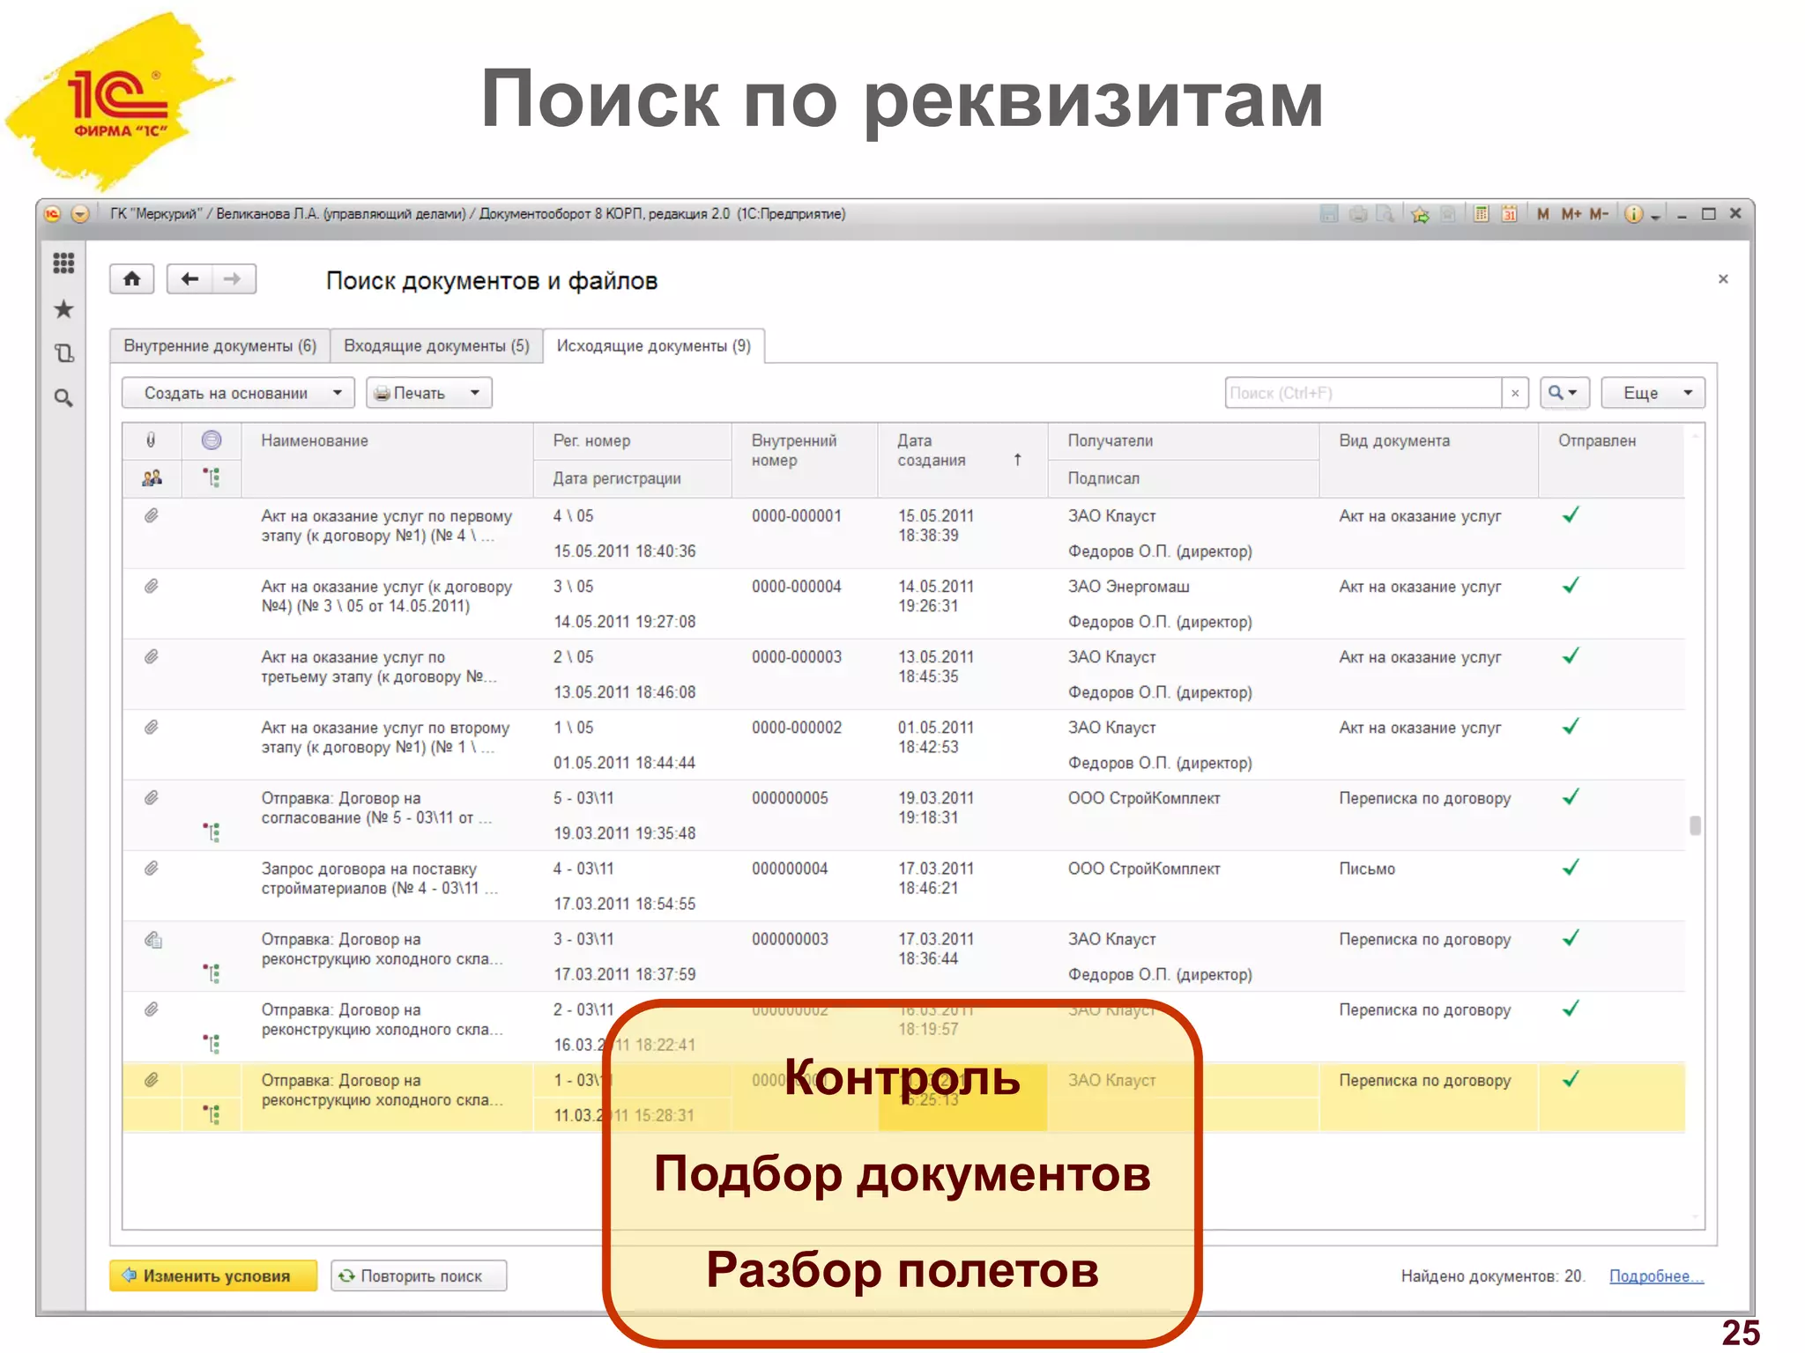Select row Запрос договора на поставку стройматериалов

click(903, 885)
